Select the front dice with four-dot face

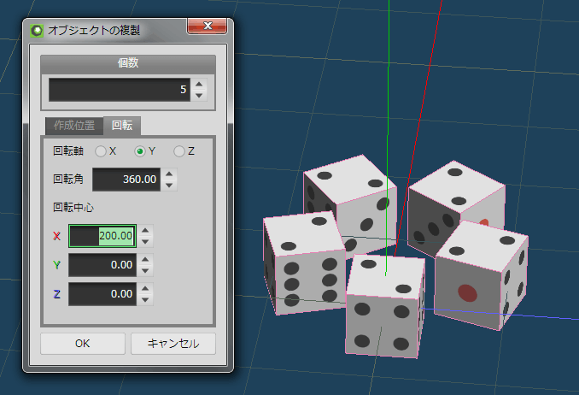coord(384,307)
